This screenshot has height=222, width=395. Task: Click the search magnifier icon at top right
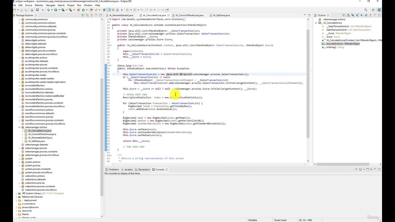coord(366,10)
